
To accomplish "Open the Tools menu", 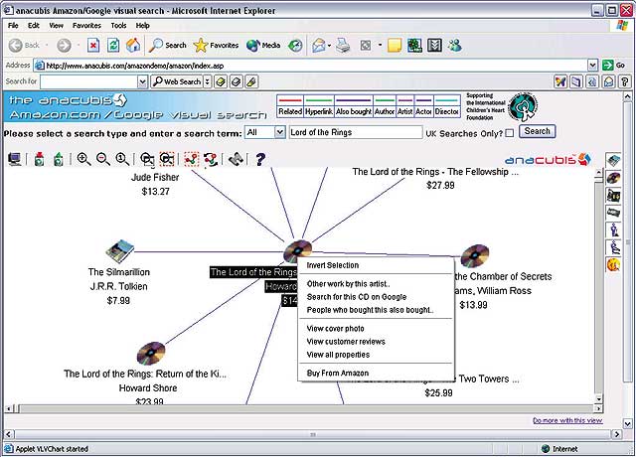I will coord(118,25).
